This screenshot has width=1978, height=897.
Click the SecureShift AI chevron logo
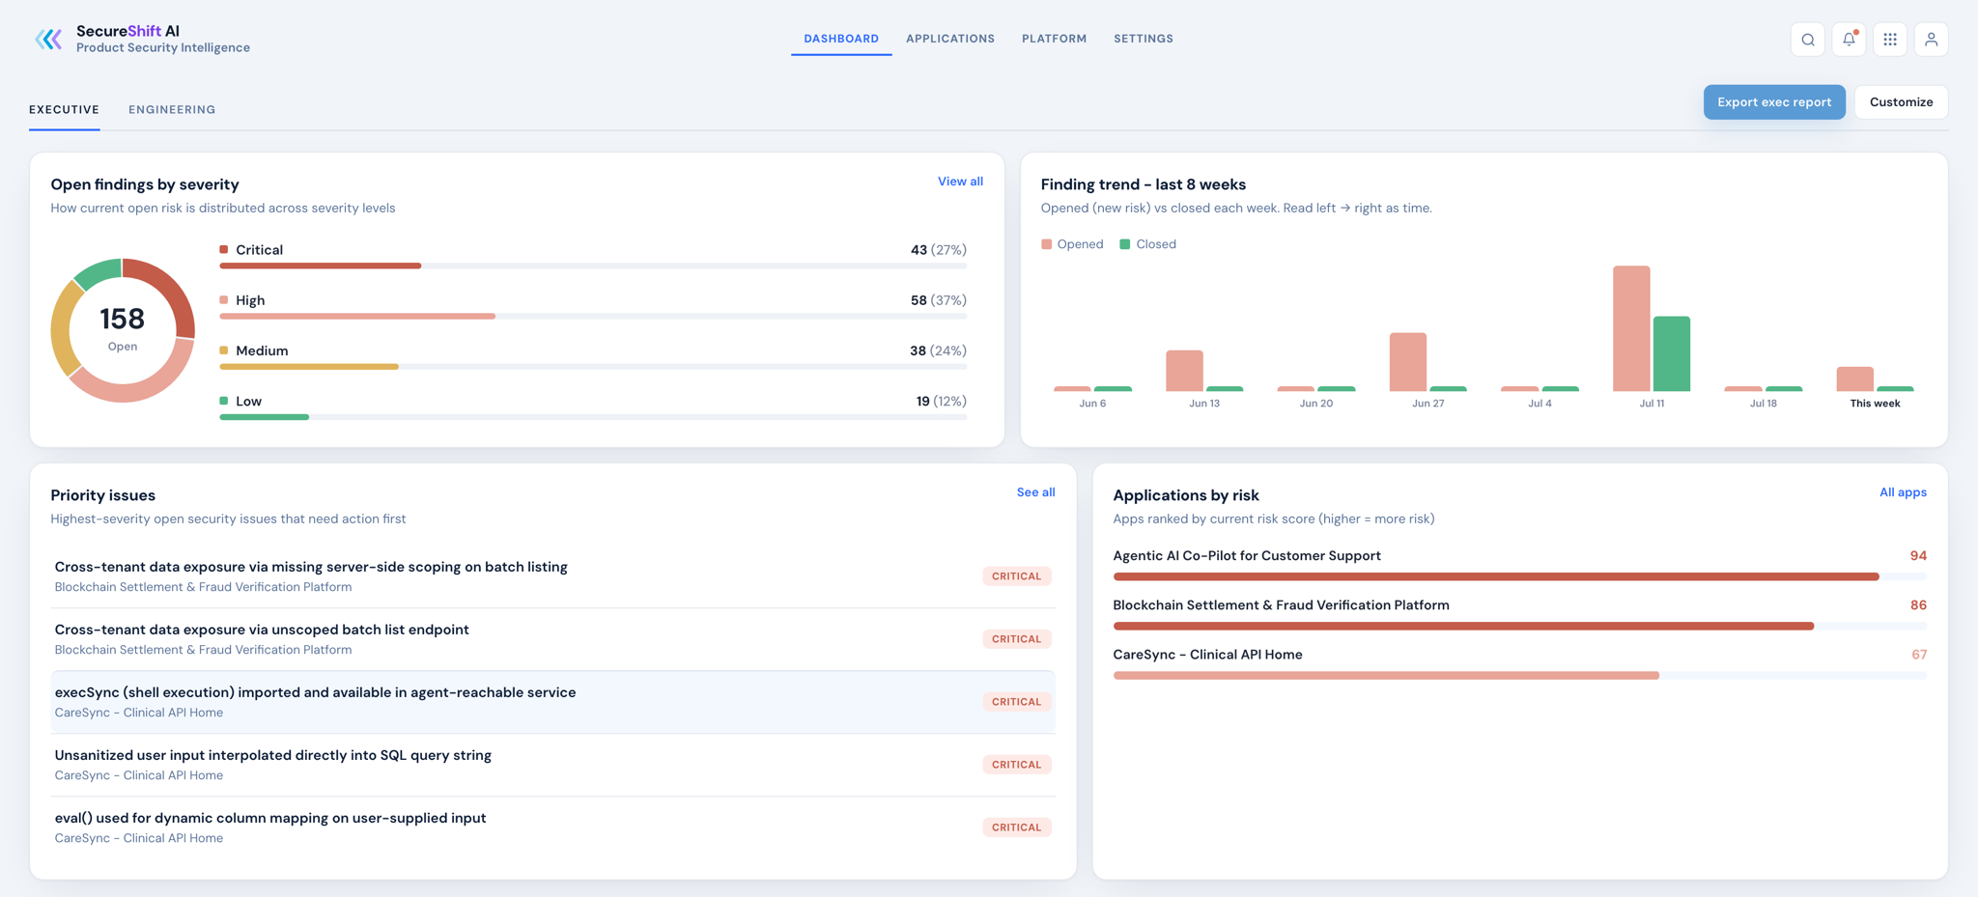tap(48, 39)
